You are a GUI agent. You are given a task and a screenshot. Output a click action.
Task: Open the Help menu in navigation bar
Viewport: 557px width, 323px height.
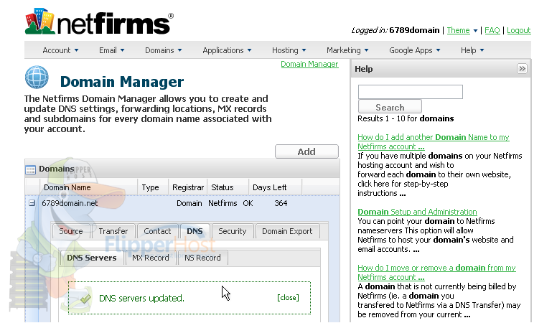[472, 50]
